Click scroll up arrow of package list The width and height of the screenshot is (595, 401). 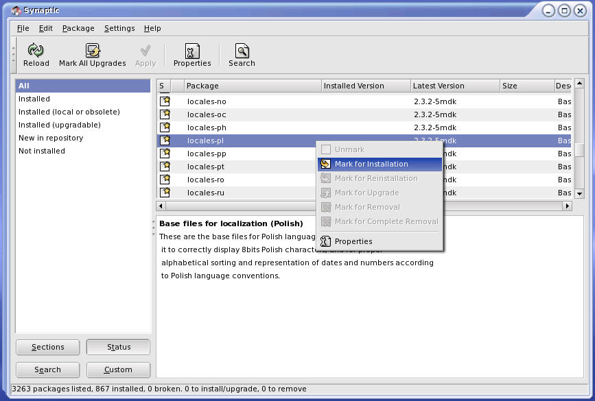pyautogui.click(x=579, y=84)
